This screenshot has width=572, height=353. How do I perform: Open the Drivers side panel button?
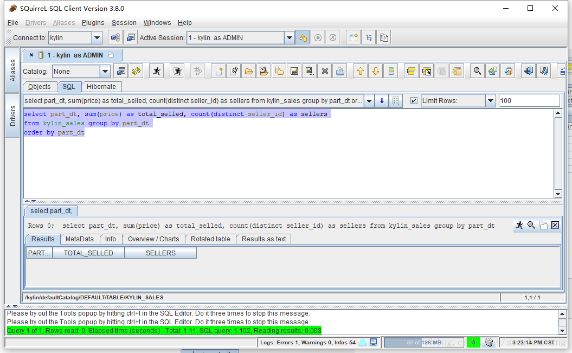pos(13,115)
